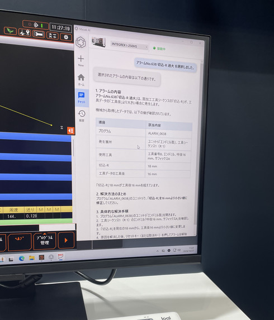Screen dimensions: 274x320
Task: Open the position marker tool in CNC toolbar
Action: (25, 32)
